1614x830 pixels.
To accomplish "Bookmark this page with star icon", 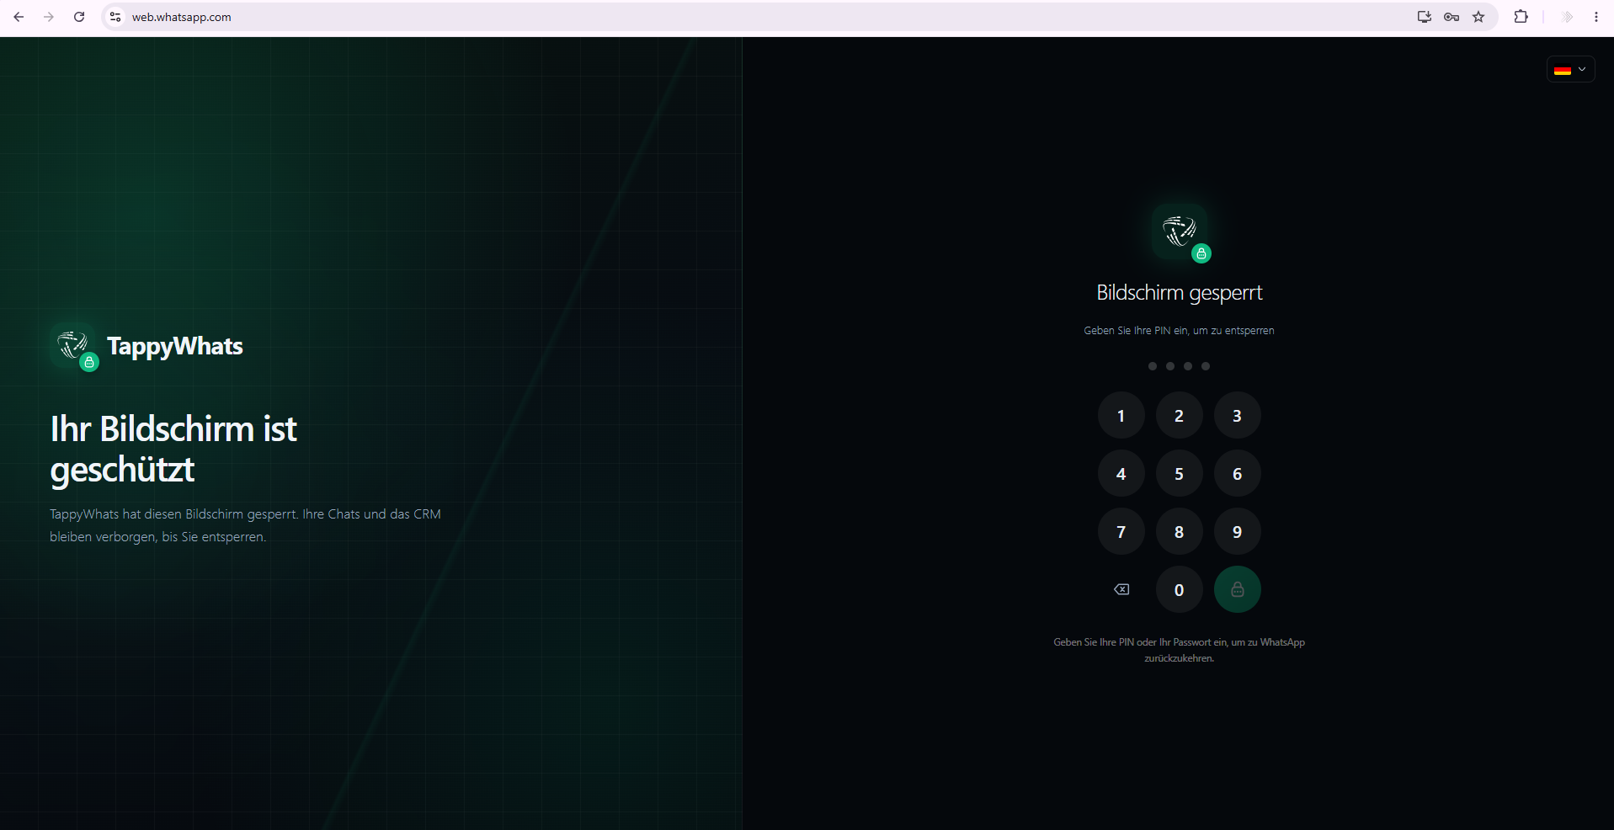I will click(x=1478, y=17).
